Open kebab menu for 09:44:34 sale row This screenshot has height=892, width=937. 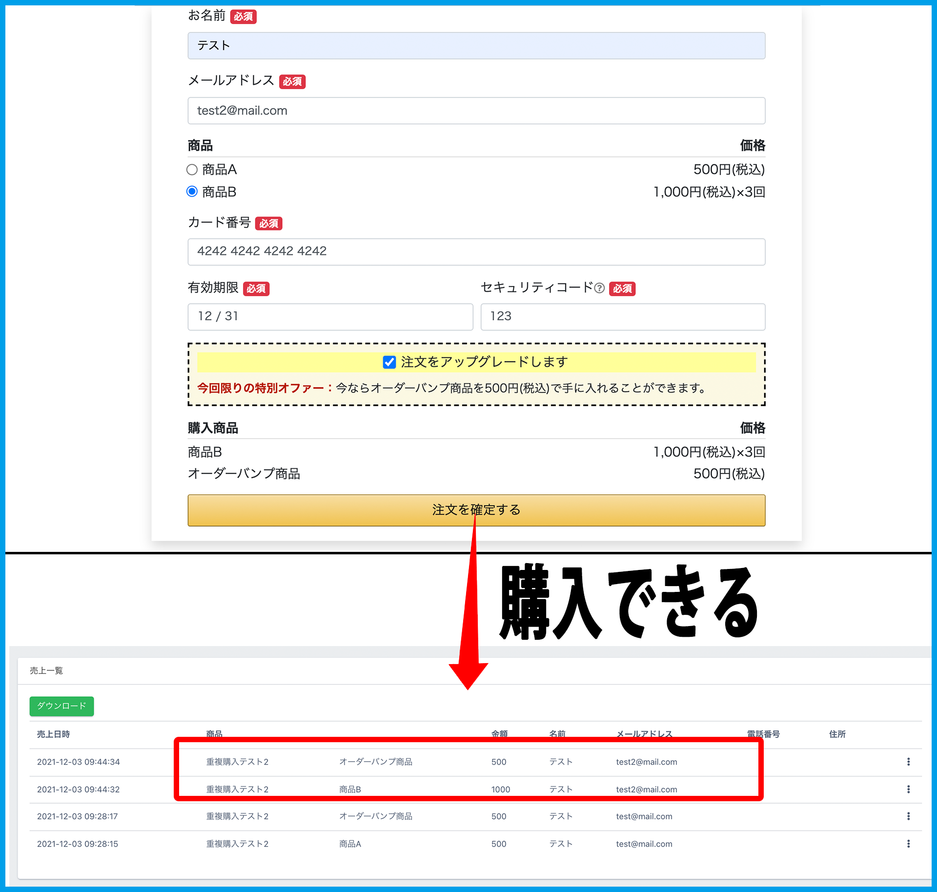click(x=908, y=762)
